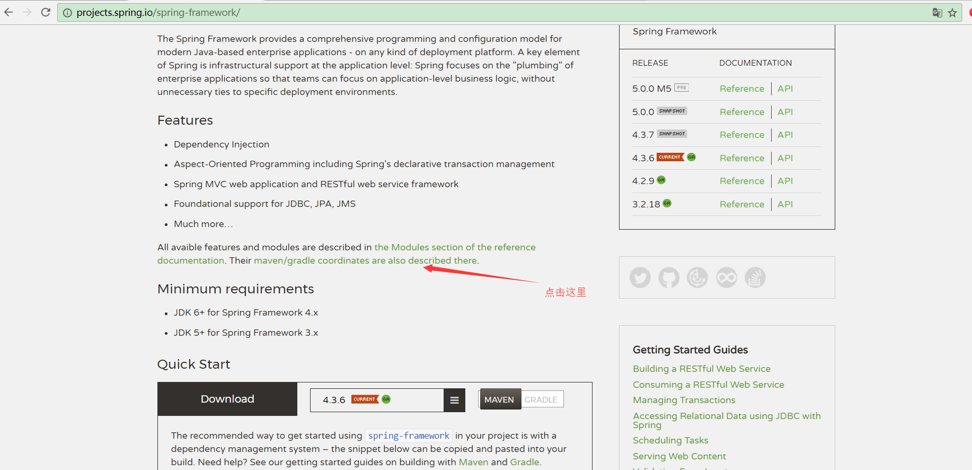
Task: Click the continuous integration infinity icon
Action: coord(727,277)
